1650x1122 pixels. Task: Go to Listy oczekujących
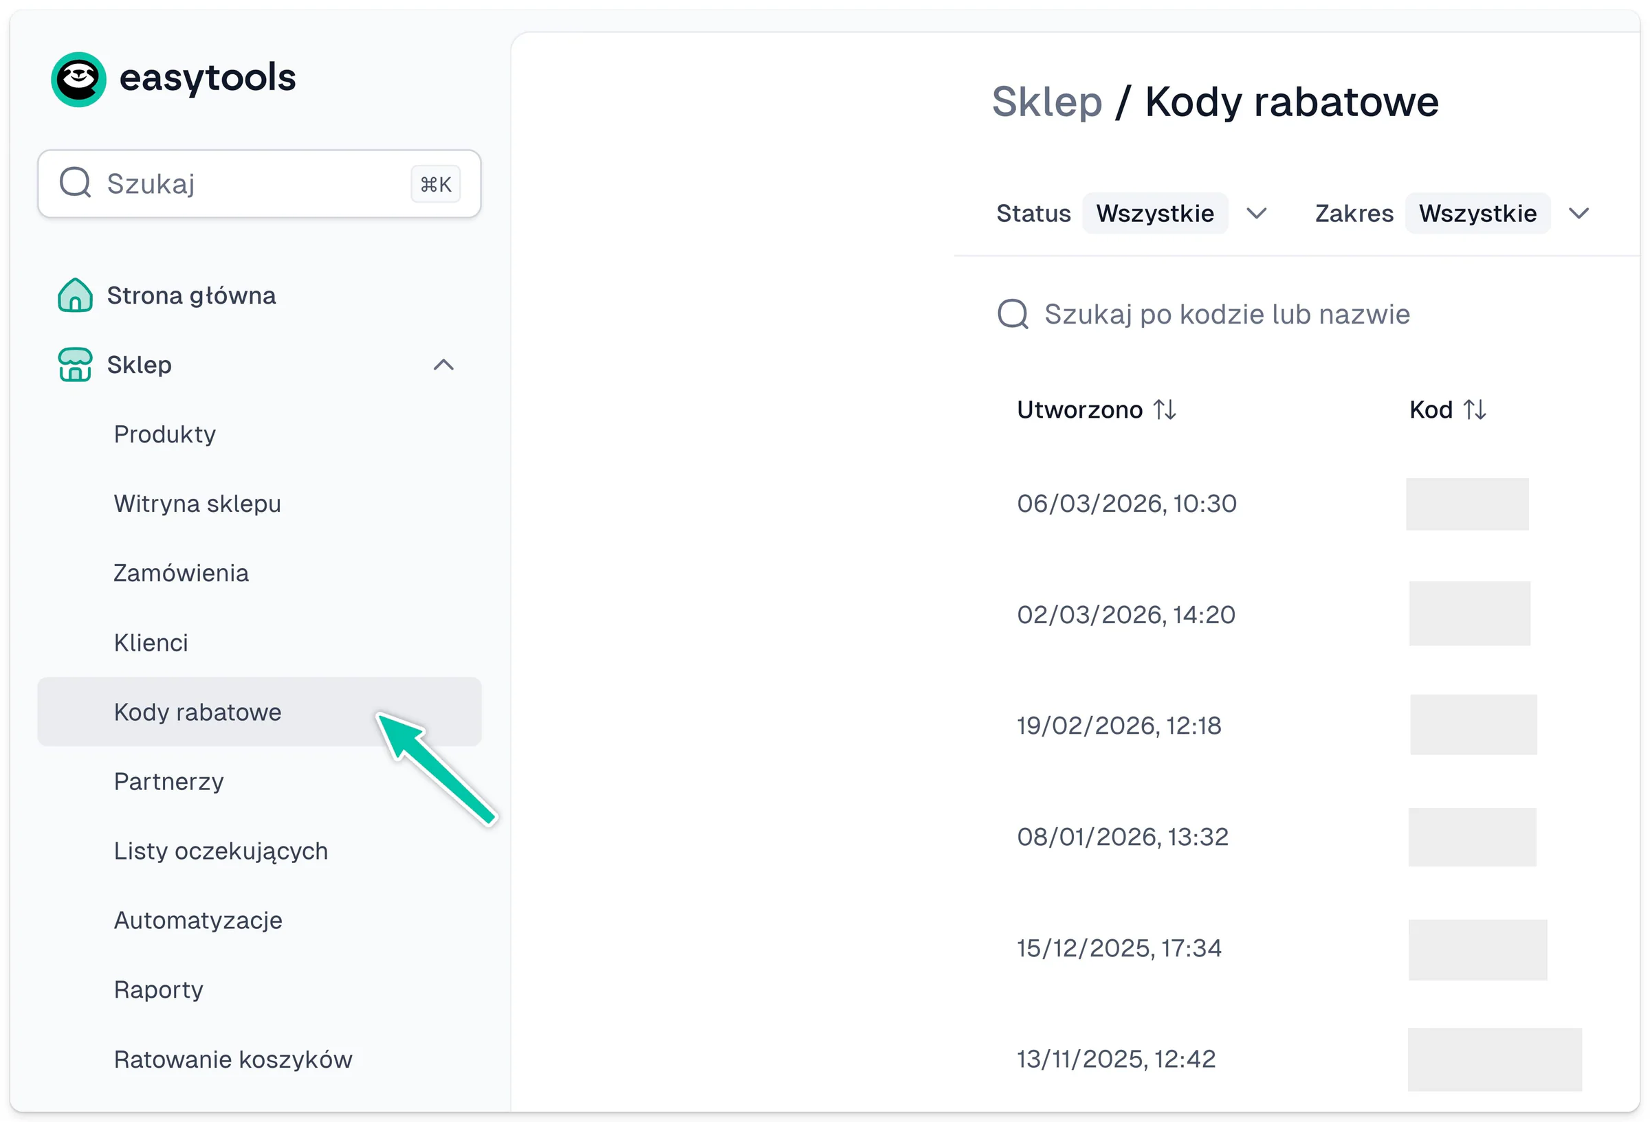point(259,850)
